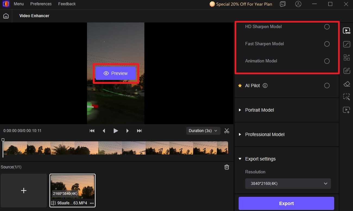Return home via the house icon
The width and height of the screenshot is (353, 211).
[x=6, y=16]
